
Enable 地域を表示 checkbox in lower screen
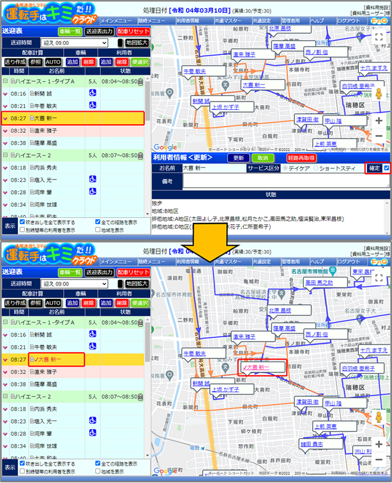click(x=98, y=471)
